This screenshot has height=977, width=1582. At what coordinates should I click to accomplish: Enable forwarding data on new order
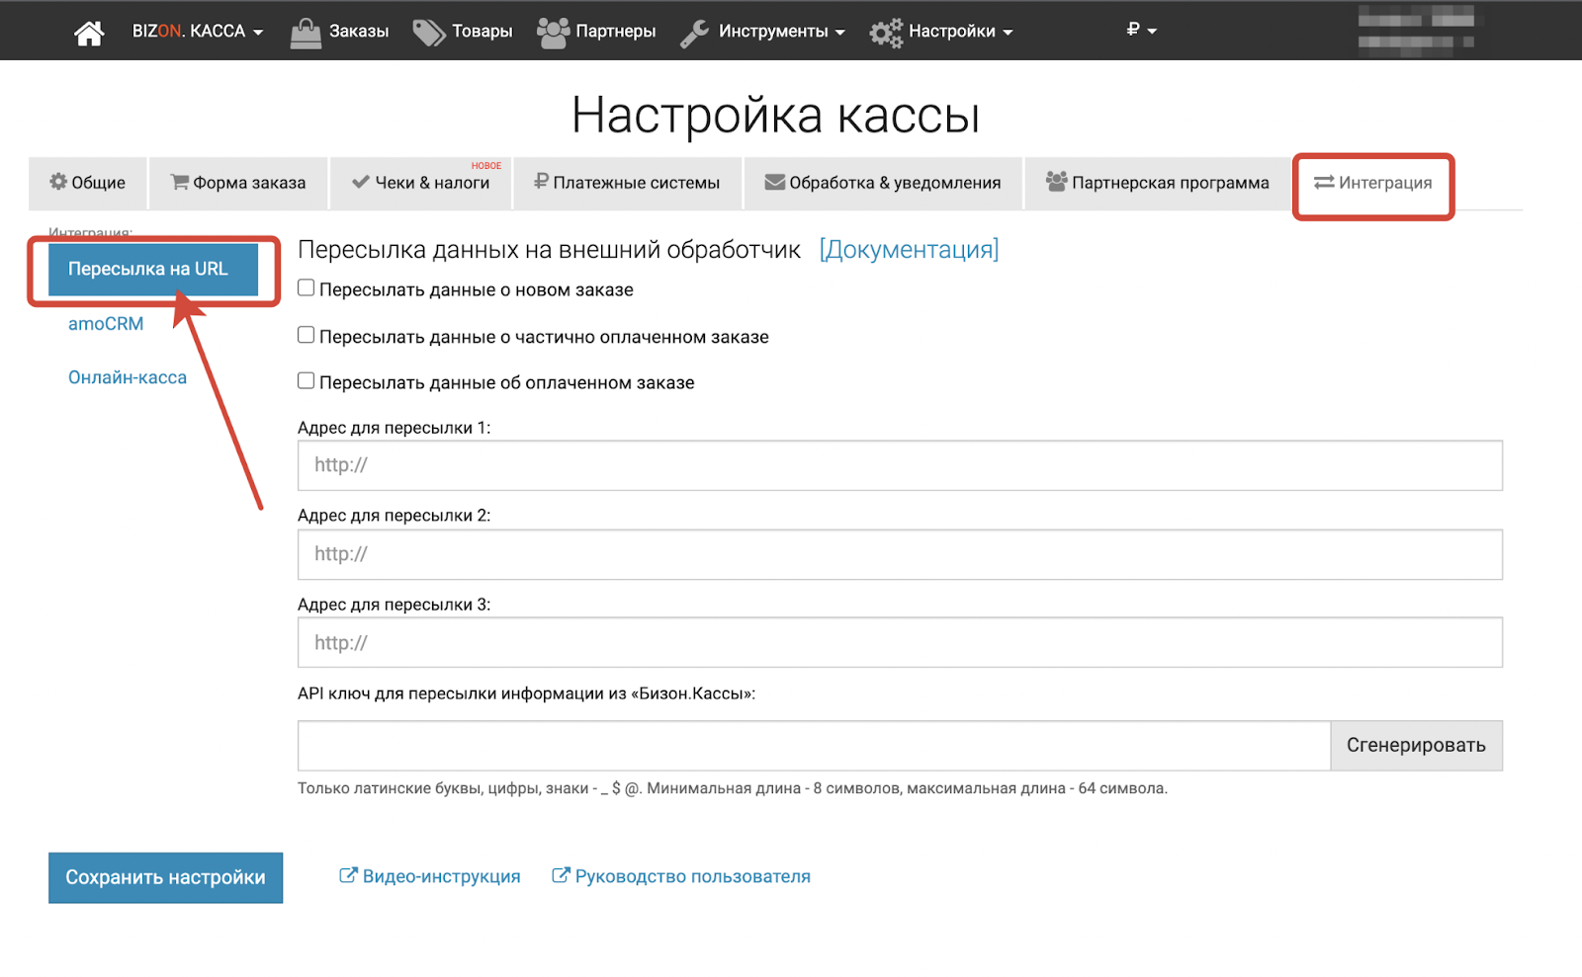point(307,288)
